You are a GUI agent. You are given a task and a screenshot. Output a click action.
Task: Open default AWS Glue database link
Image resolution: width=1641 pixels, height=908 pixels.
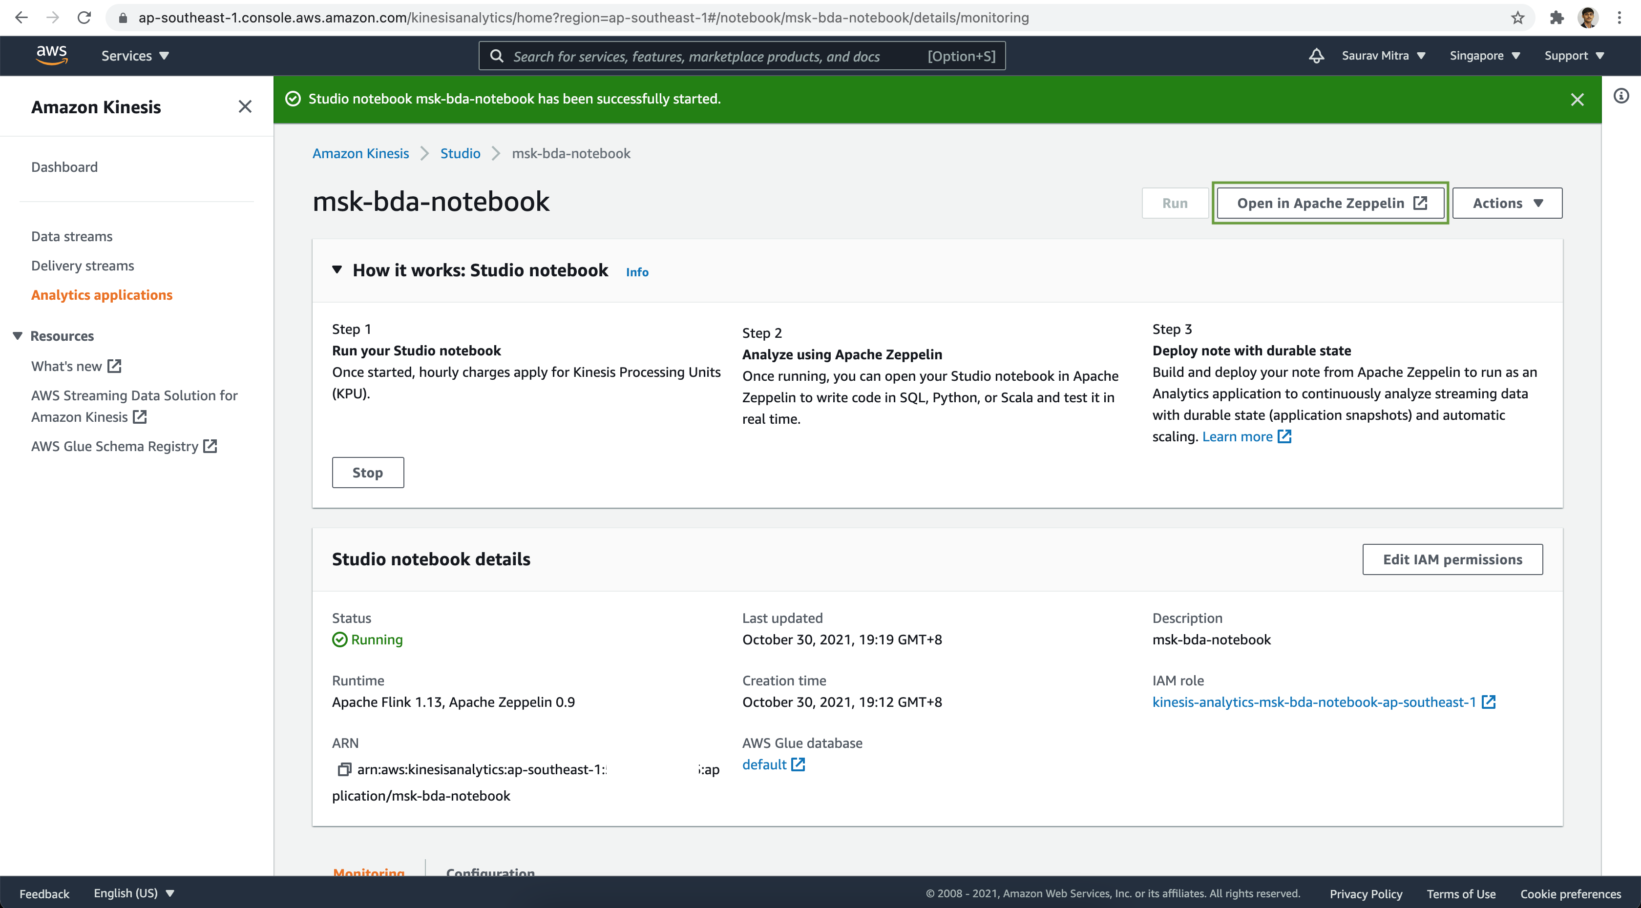click(773, 764)
